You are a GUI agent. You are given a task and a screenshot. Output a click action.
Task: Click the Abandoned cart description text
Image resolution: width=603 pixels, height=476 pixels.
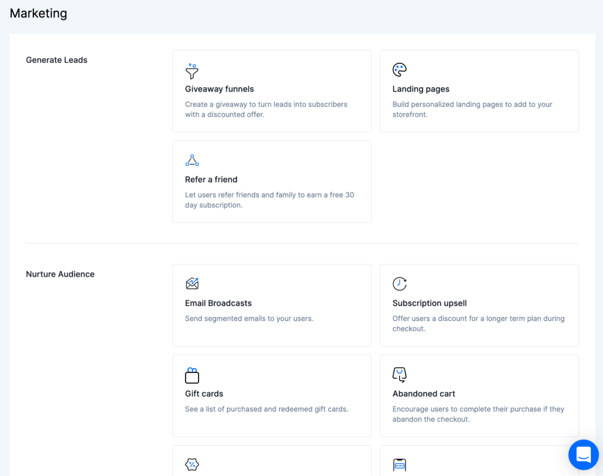pyautogui.click(x=478, y=414)
